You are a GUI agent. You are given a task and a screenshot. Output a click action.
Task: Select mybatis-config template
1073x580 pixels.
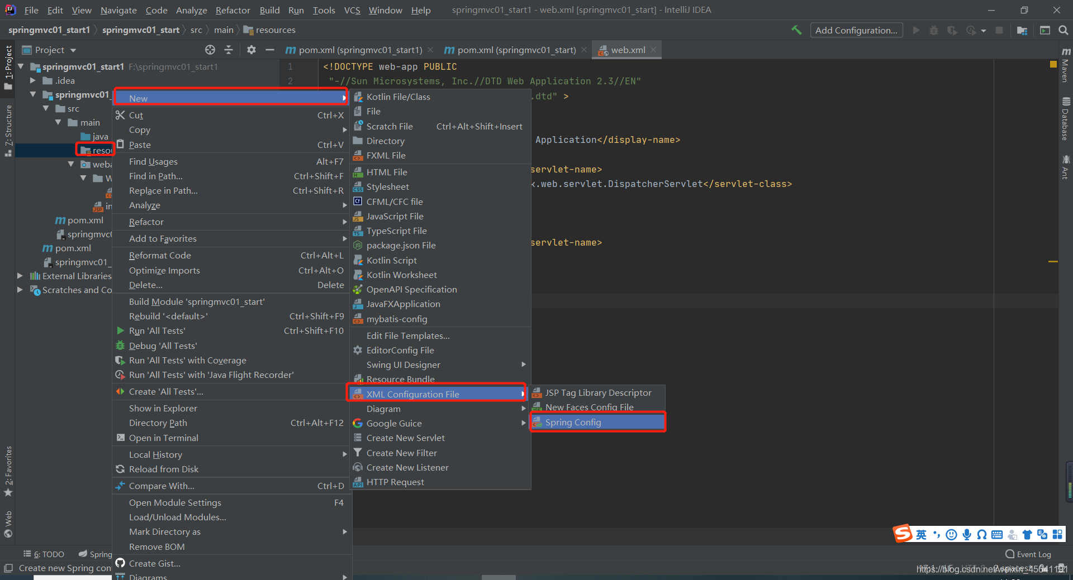[x=440, y=319]
